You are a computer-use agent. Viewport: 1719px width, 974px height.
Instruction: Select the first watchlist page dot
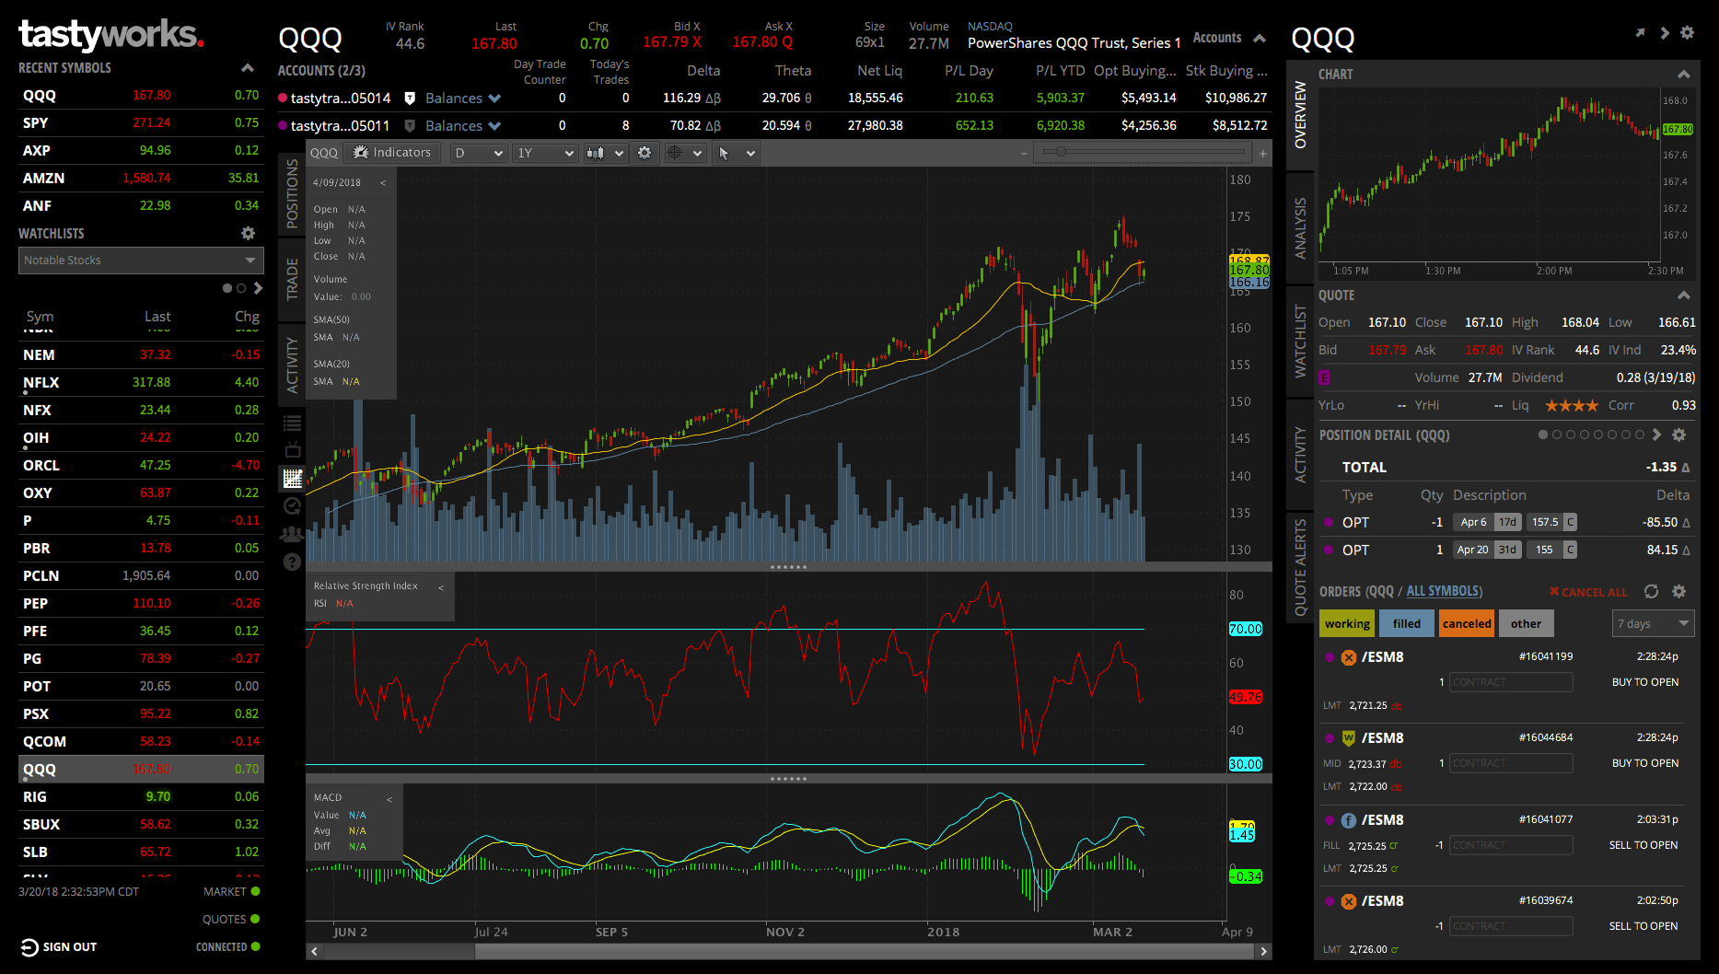(x=227, y=288)
